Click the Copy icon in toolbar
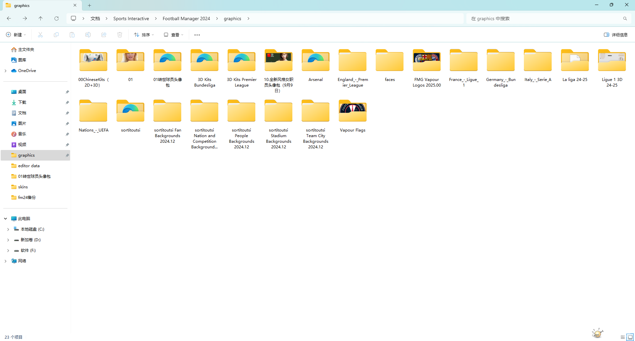Viewport: 635px width, 341px height. click(56, 35)
